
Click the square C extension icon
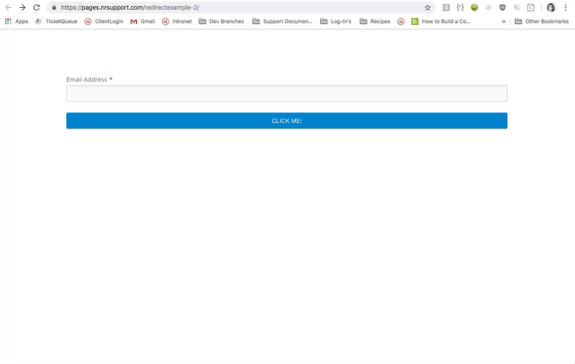point(530,7)
